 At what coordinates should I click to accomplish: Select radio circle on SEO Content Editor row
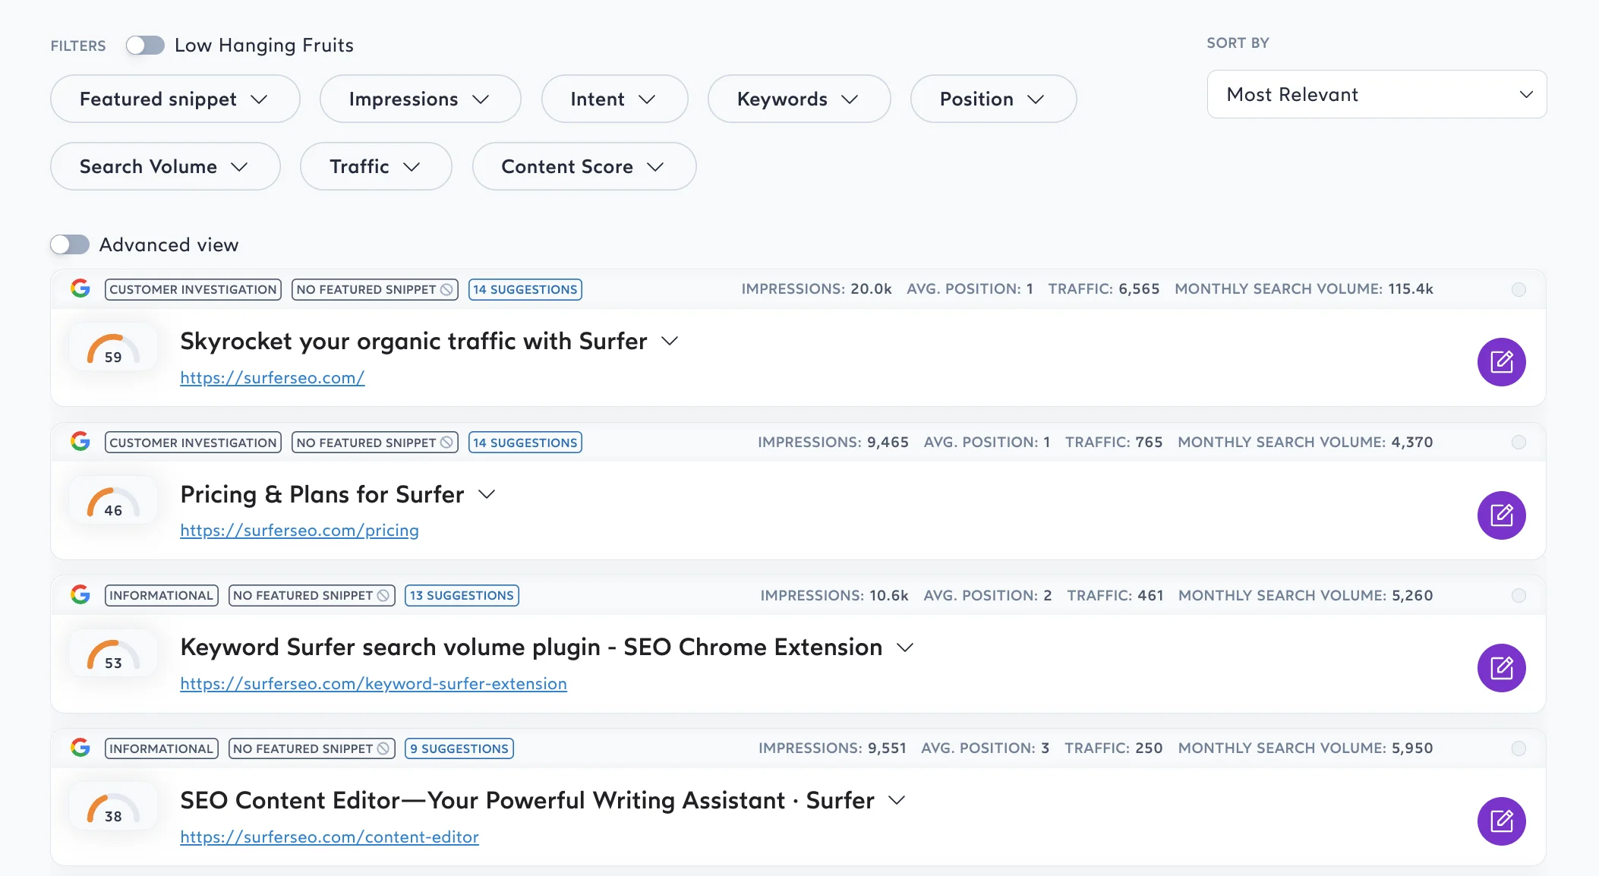1519,748
